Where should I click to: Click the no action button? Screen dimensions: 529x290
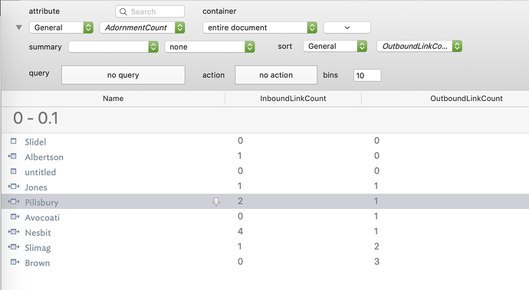276,75
